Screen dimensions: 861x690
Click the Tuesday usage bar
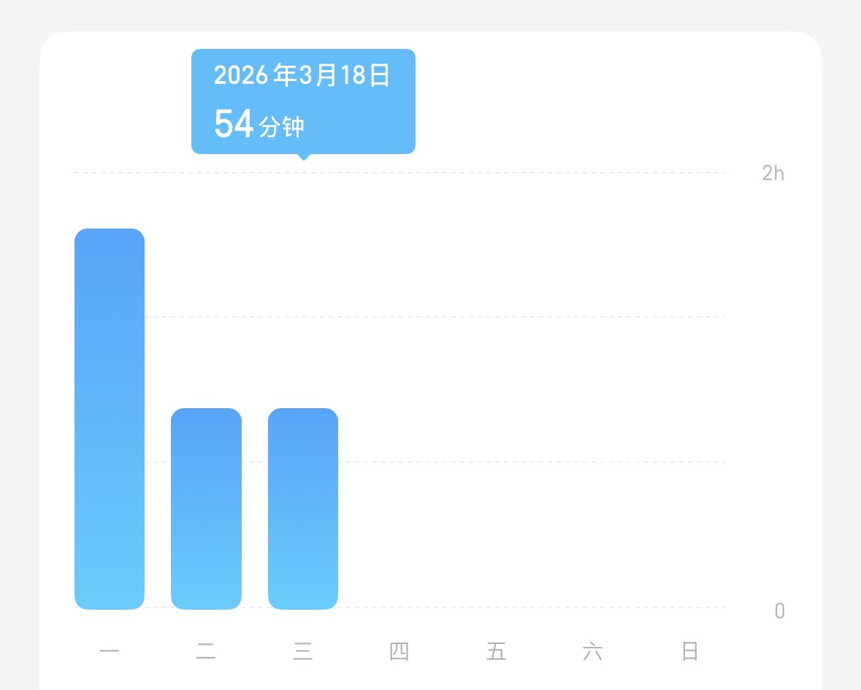point(206,508)
